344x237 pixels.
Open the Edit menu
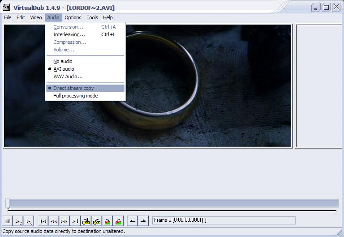(21, 17)
